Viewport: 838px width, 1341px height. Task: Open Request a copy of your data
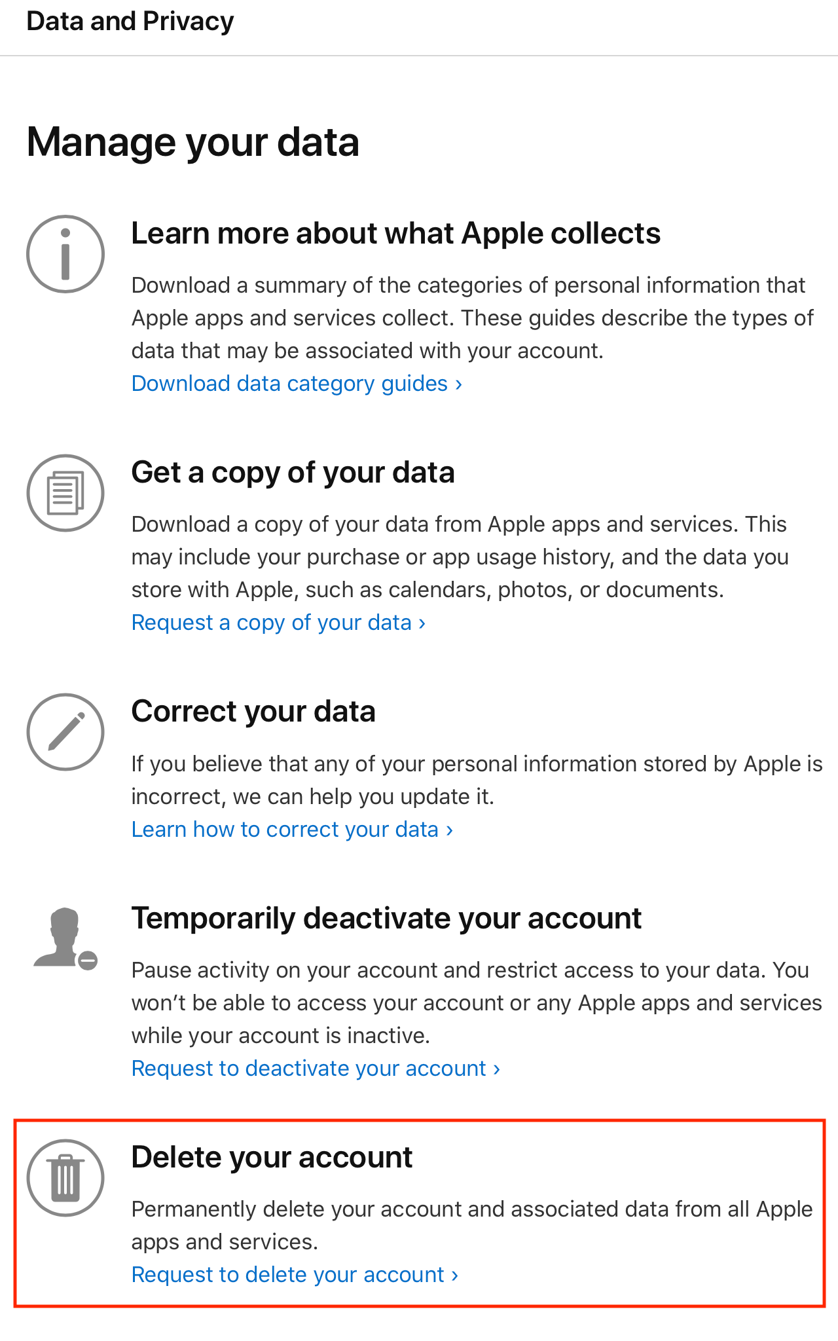(278, 623)
